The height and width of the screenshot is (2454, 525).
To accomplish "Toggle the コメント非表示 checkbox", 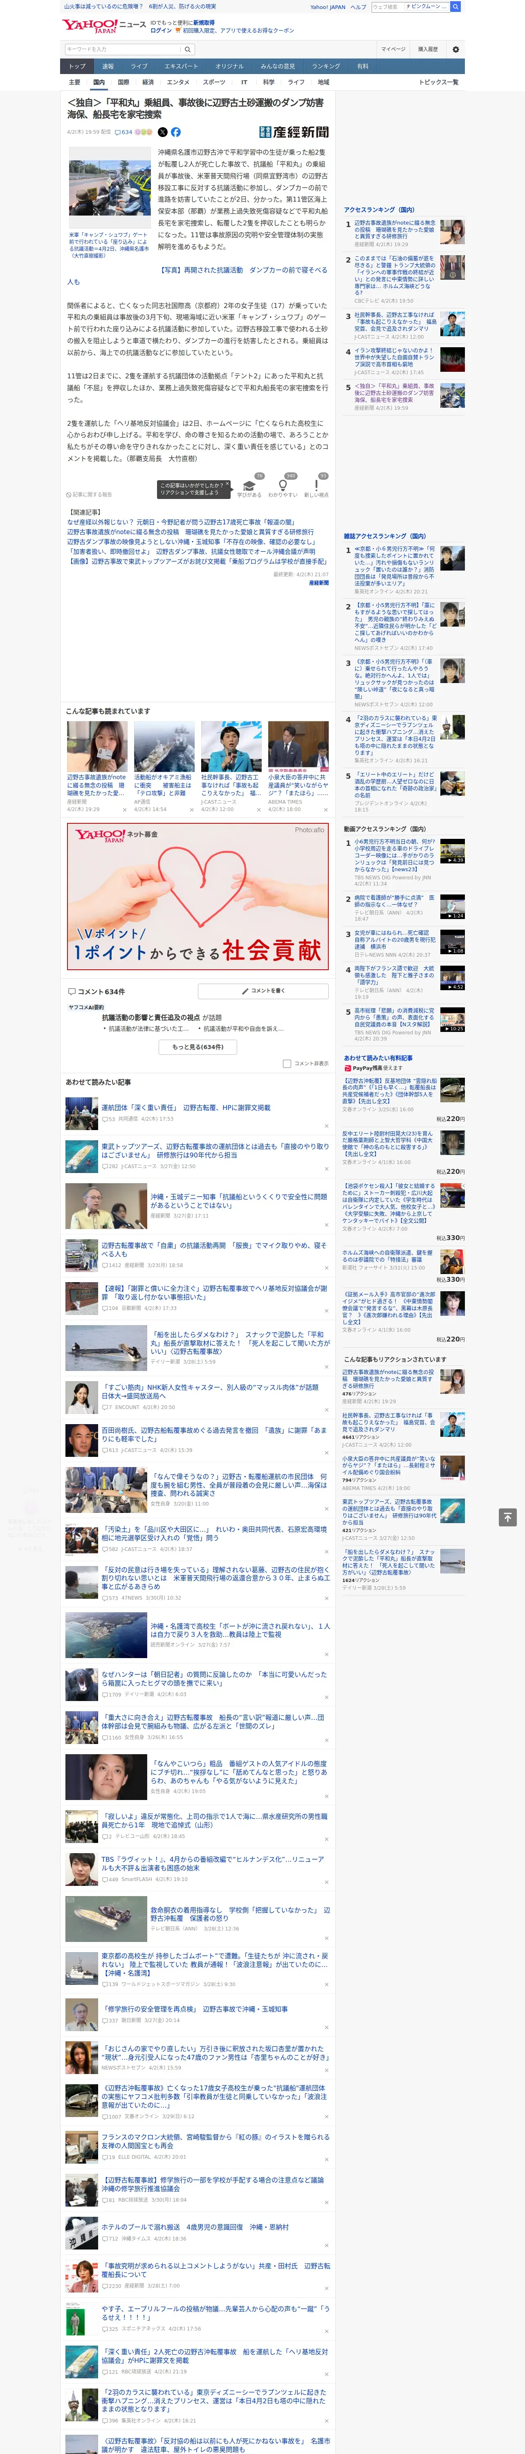I will tap(287, 1064).
